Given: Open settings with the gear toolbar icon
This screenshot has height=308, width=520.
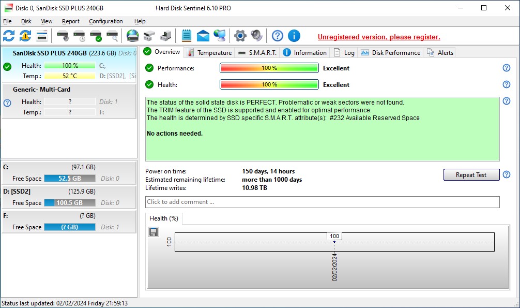Looking at the screenshot, I should tap(240, 36).
